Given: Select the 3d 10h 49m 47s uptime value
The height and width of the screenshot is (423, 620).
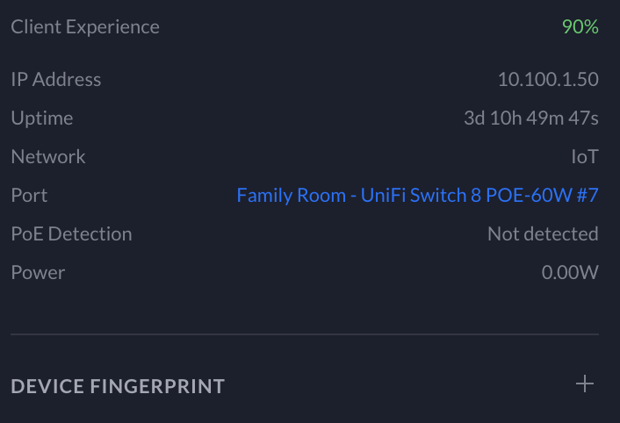Looking at the screenshot, I should (531, 118).
